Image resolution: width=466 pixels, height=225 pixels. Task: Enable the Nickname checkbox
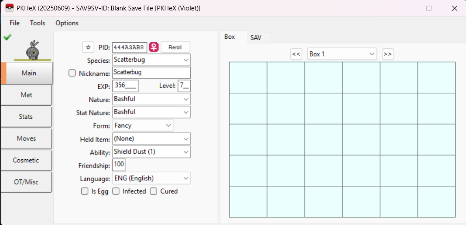pos(72,73)
